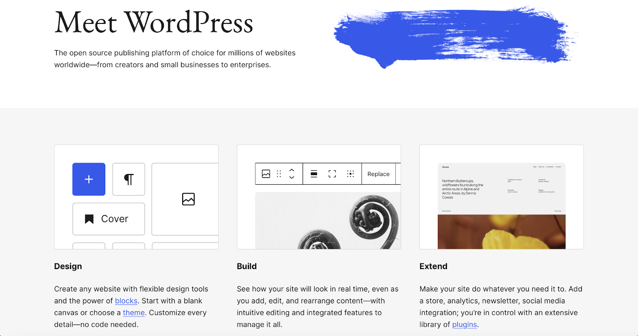Open the theme link

[134, 313]
